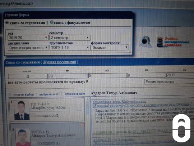Open дисциплина dropdown Организация гостин
Image resolution: width=194 pixels, height=146 pixels.
[x=28, y=48]
